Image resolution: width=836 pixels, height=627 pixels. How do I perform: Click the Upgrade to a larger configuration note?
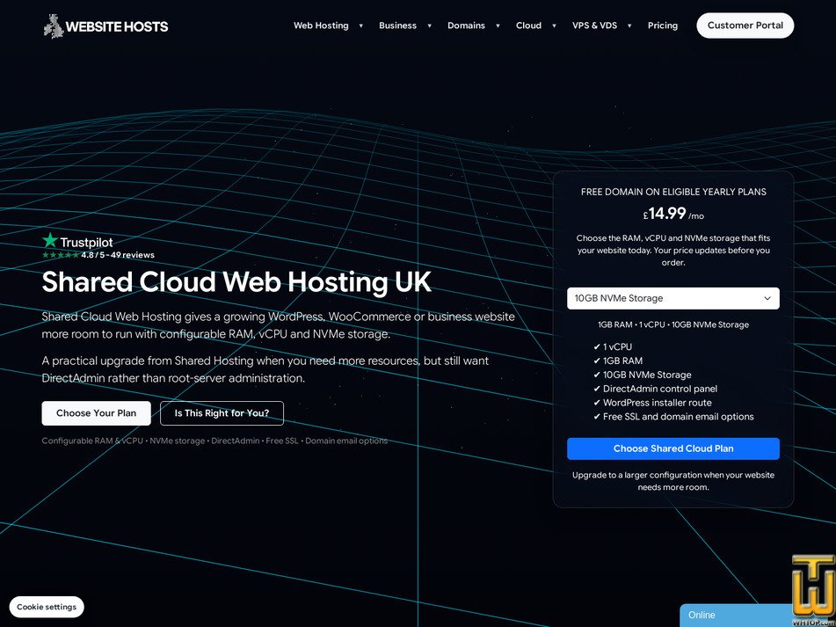tap(672, 481)
